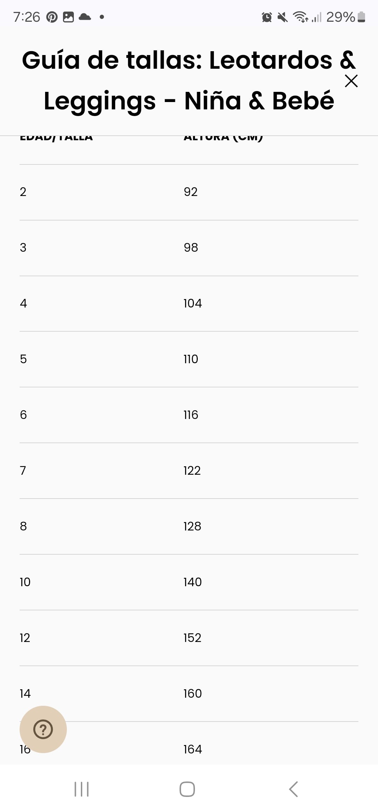
Task: Tap the floating help question-mark button
Action: pyautogui.click(x=43, y=729)
